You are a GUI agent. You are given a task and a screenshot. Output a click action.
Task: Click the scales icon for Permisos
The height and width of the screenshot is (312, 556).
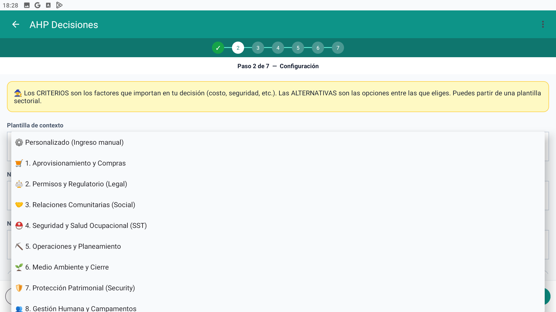point(19,184)
